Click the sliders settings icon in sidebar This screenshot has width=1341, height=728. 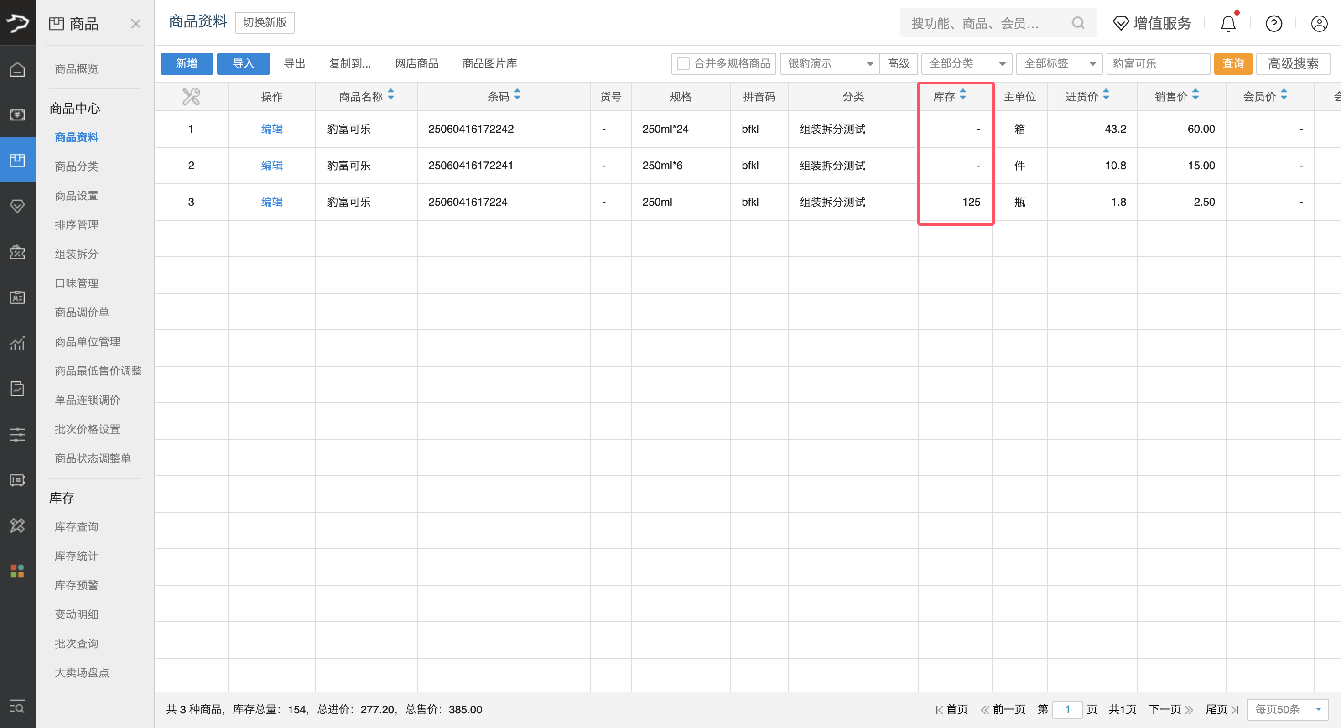point(18,434)
